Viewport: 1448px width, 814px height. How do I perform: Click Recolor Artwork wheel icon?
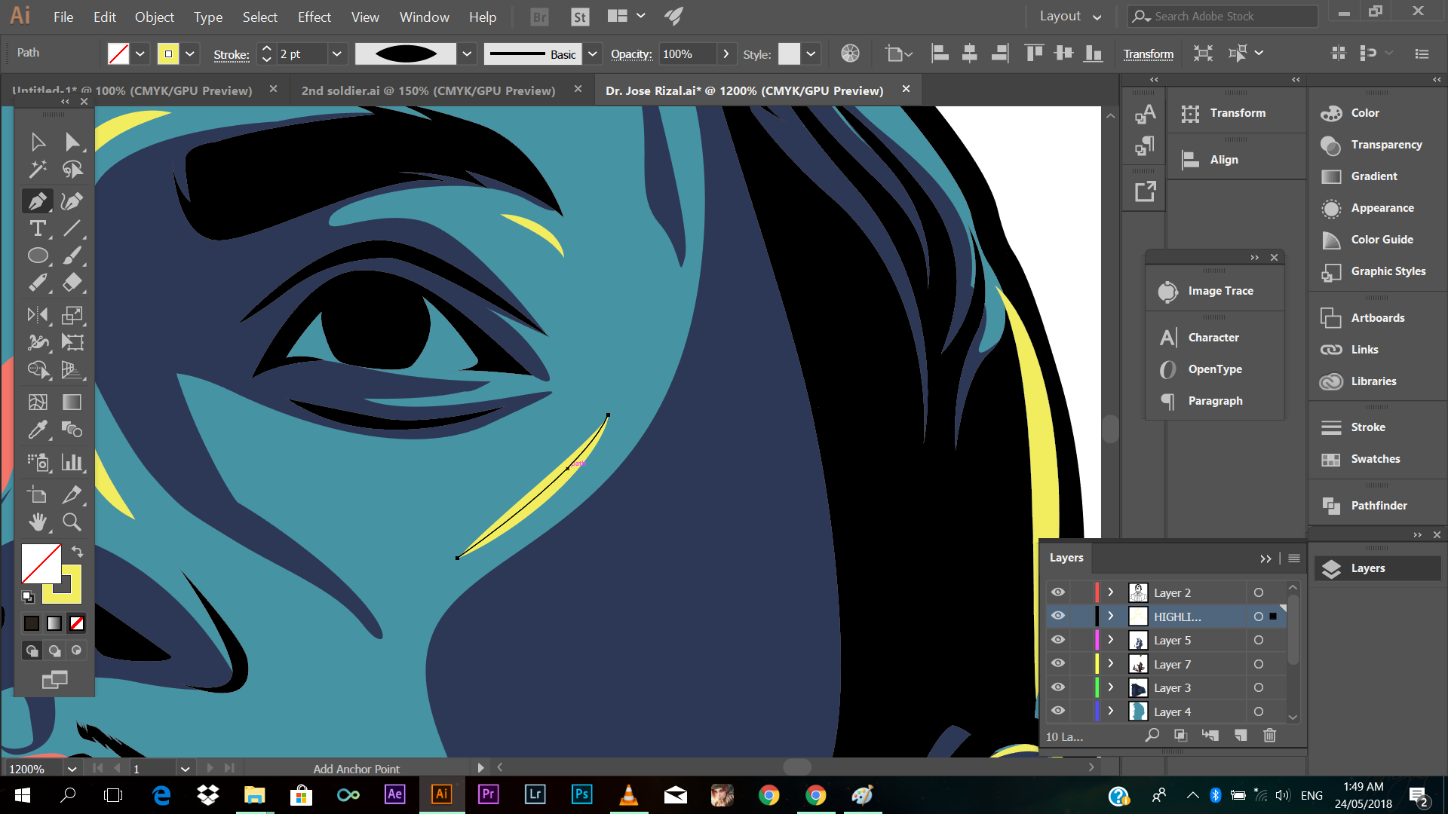click(x=850, y=54)
